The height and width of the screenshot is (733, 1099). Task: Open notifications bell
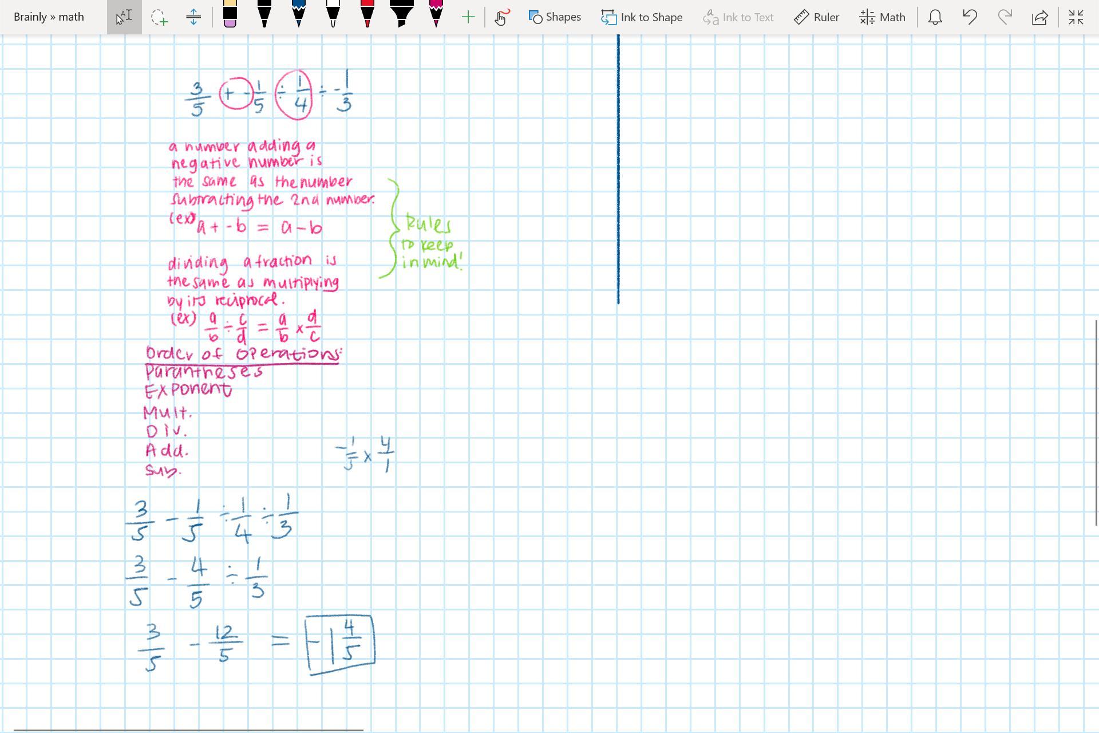pyautogui.click(x=935, y=17)
